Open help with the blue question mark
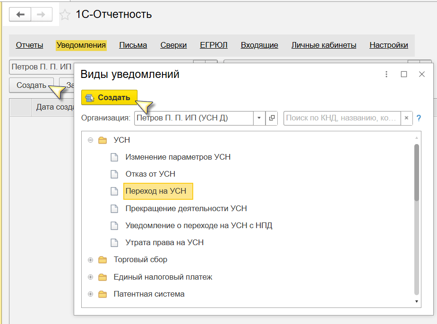The width and height of the screenshot is (437, 324). [x=419, y=118]
